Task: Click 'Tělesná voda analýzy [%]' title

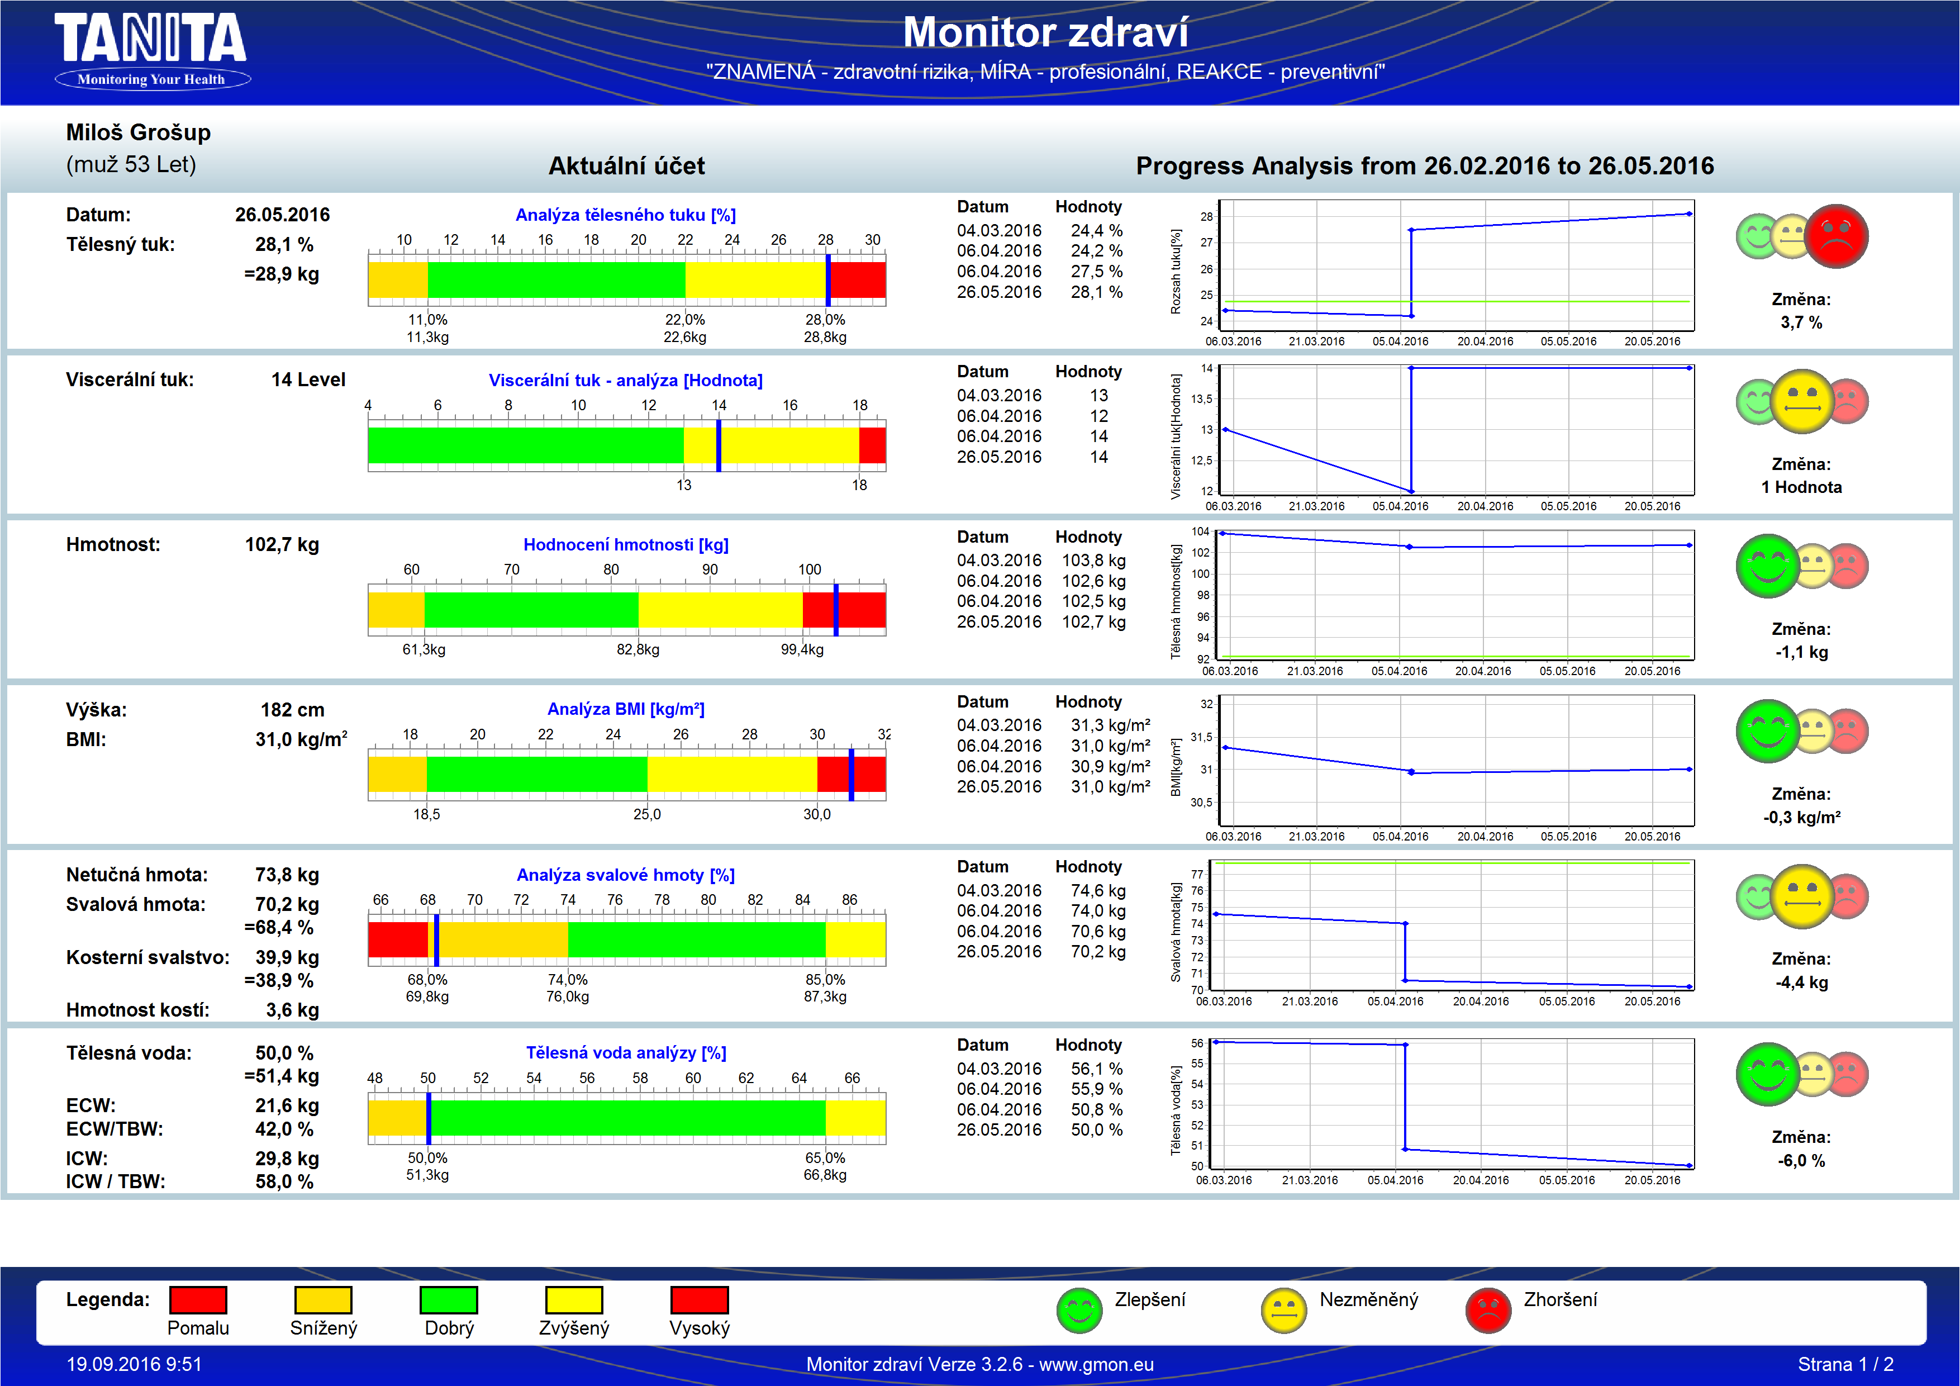Action: tap(626, 1053)
